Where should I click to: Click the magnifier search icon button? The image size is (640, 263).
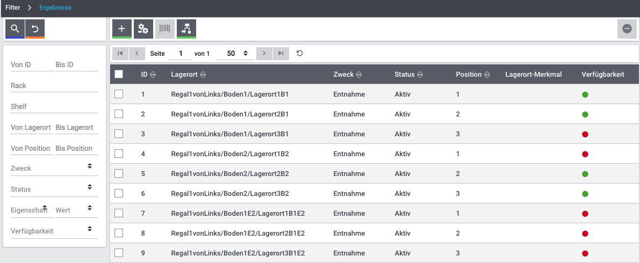click(15, 28)
